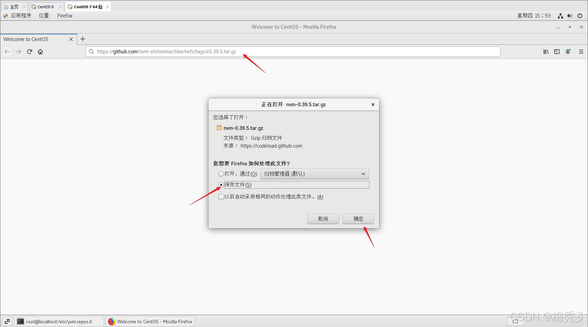
Task: Click the Firefox back arrow button
Action: [x=7, y=52]
